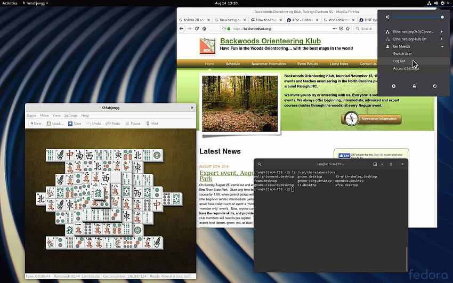
Task: Click the compass Newcomer Information button
Action: pyautogui.click(x=371, y=119)
